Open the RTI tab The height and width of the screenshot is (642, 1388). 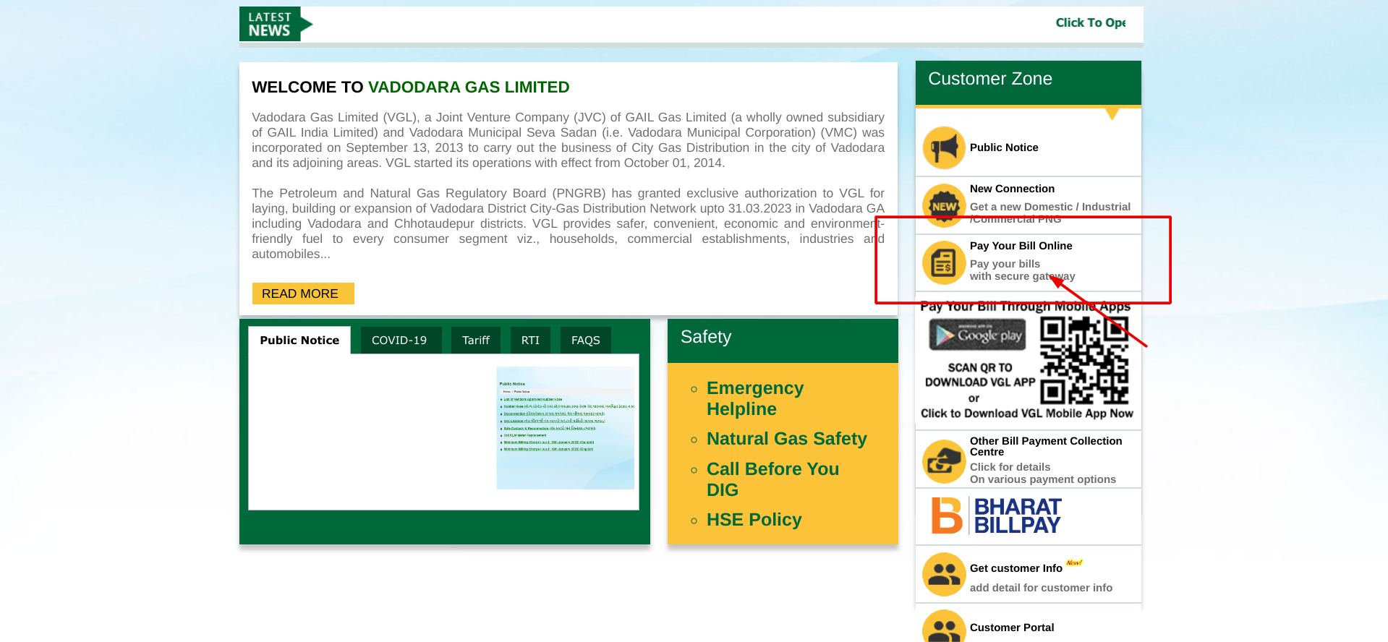[530, 340]
